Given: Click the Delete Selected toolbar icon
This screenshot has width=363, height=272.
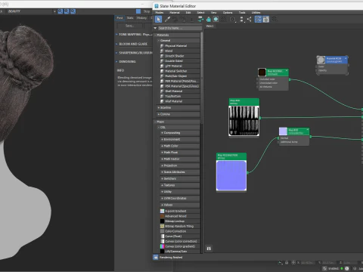Looking at the screenshot, I should 191,19.
